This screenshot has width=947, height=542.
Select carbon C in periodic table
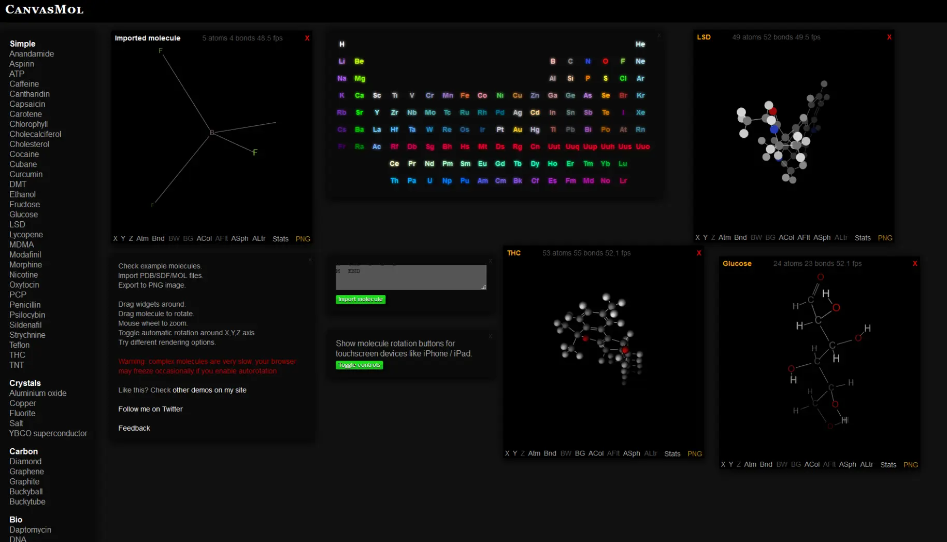coord(570,62)
